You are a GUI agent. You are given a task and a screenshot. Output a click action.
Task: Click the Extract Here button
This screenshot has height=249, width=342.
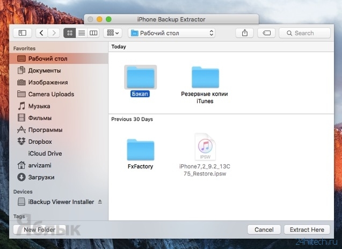click(x=307, y=230)
